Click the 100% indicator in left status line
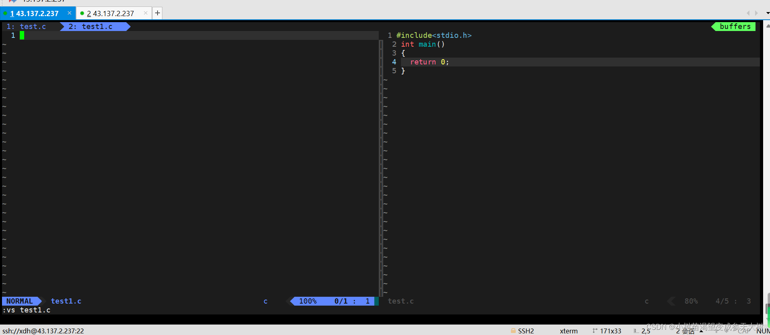770x335 pixels. point(308,301)
